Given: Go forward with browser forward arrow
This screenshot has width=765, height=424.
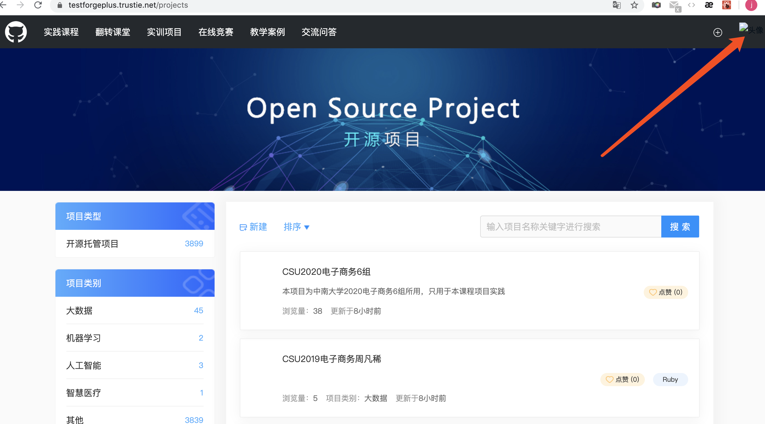Looking at the screenshot, I should click(20, 5).
